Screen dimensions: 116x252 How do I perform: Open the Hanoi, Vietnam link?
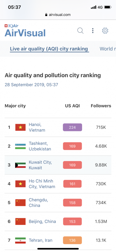coord(37,127)
